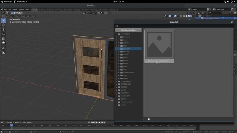Open the GNOME network status icon
Image resolution: width=237 pixels, height=133 pixels.
tap(225, 1)
